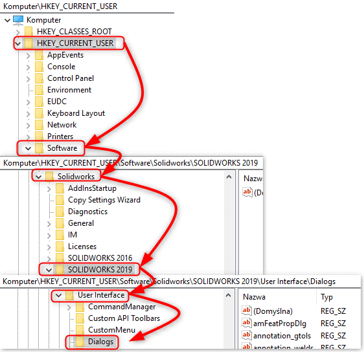Click the amFeatPropDlg string value icon
The height and width of the screenshot is (352, 364).
pos(247,323)
